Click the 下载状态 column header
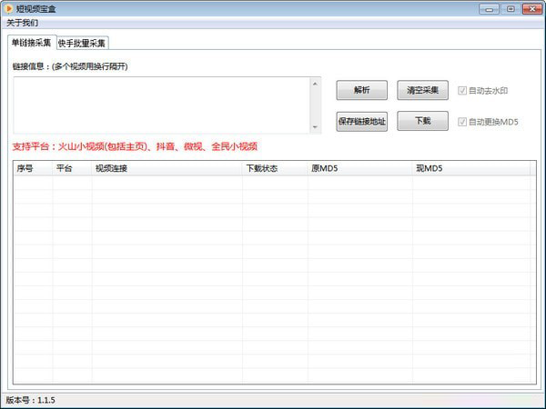Image resolution: width=546 pixels, height=409 pixels. click(275, 168)
